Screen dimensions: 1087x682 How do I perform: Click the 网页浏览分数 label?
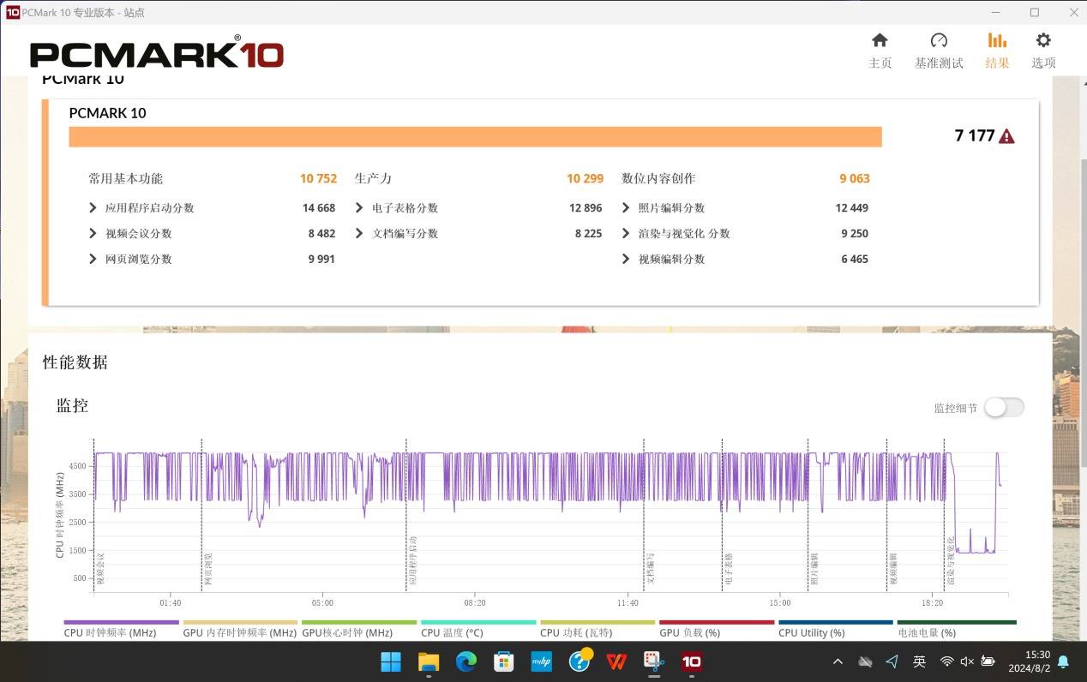point(138,259)
